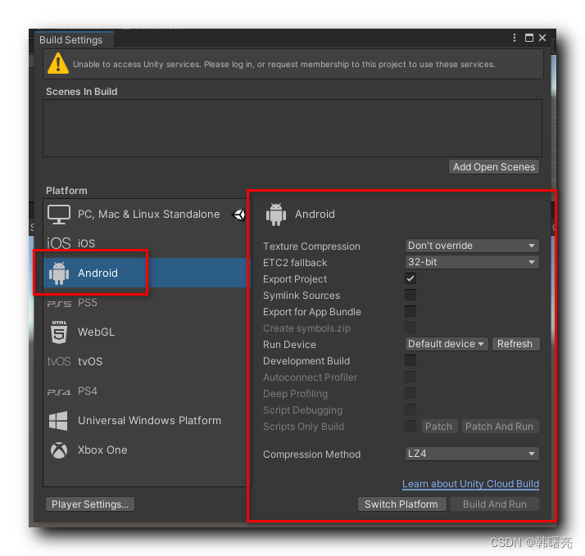Enable Export for App Bundle checkbox

click(410, 311)
